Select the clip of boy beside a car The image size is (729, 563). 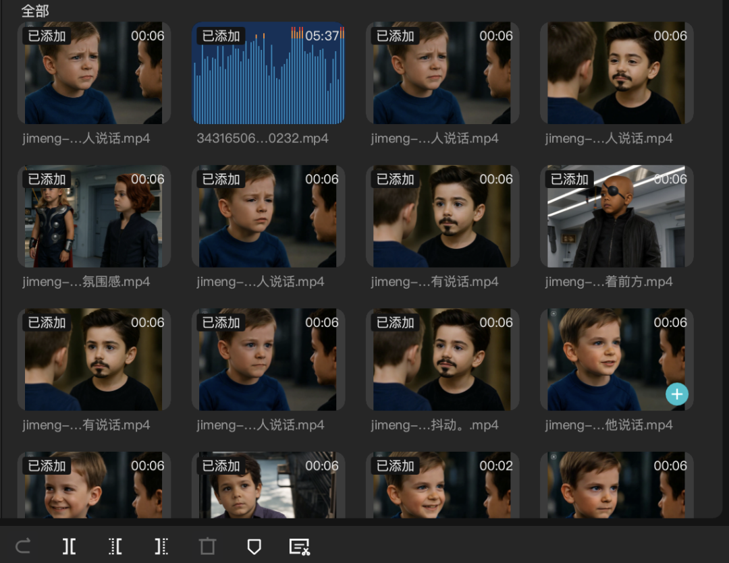click(268, 485)
